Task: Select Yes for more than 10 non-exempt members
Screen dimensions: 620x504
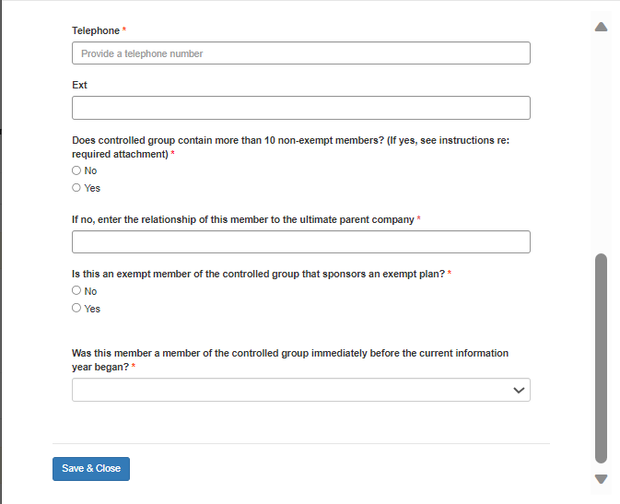Action: click(x=76, y=188)
